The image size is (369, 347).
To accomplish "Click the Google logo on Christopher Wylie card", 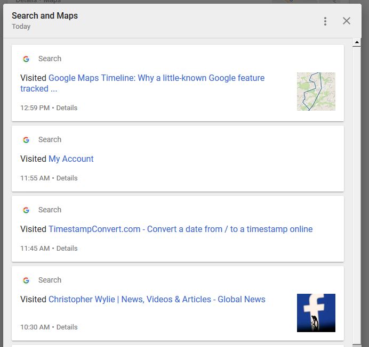I will coord(26,280).
